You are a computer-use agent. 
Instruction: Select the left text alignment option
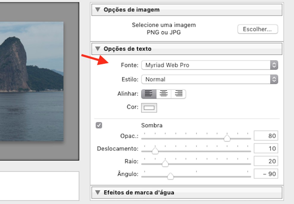(x=148, y=94)
